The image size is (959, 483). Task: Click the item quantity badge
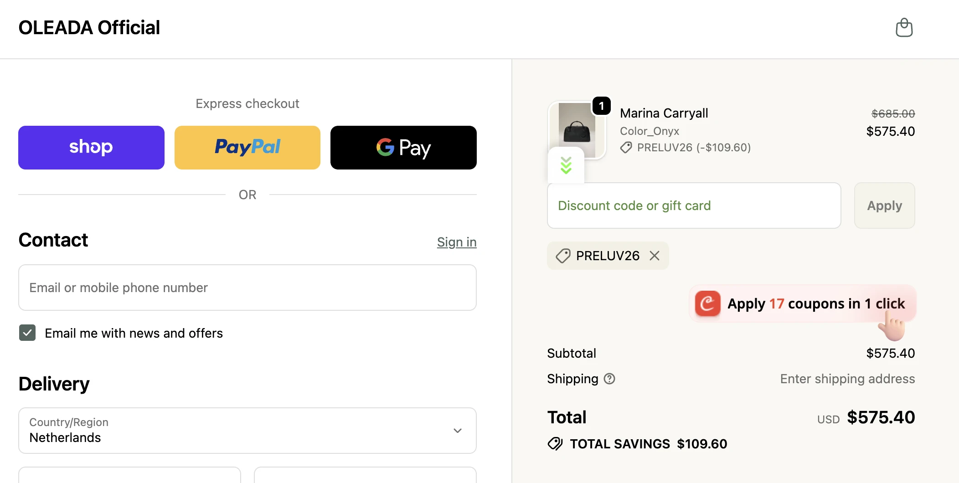click(x=602, y=106)
